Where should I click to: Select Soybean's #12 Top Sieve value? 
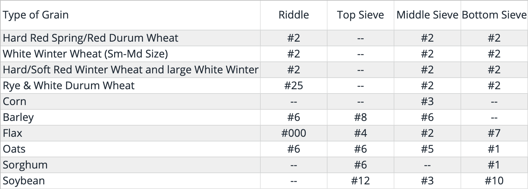click(x=360, y=181)
